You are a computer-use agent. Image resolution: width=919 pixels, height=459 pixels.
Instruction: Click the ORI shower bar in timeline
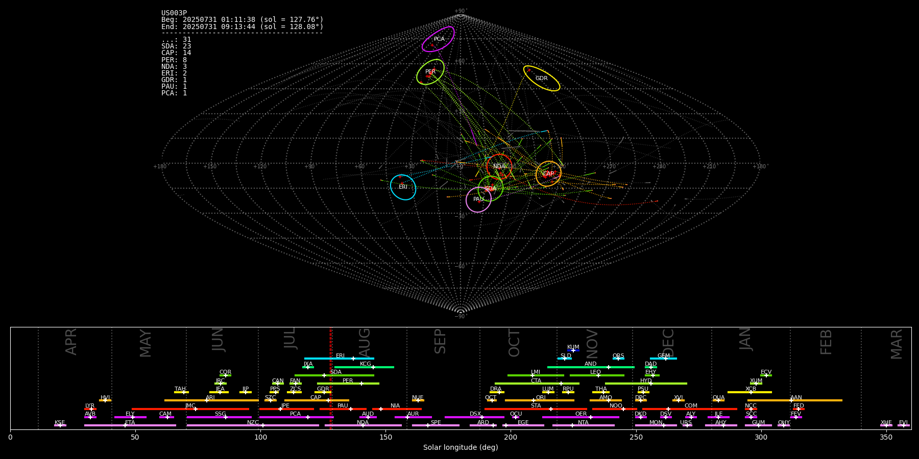[540, 400]
